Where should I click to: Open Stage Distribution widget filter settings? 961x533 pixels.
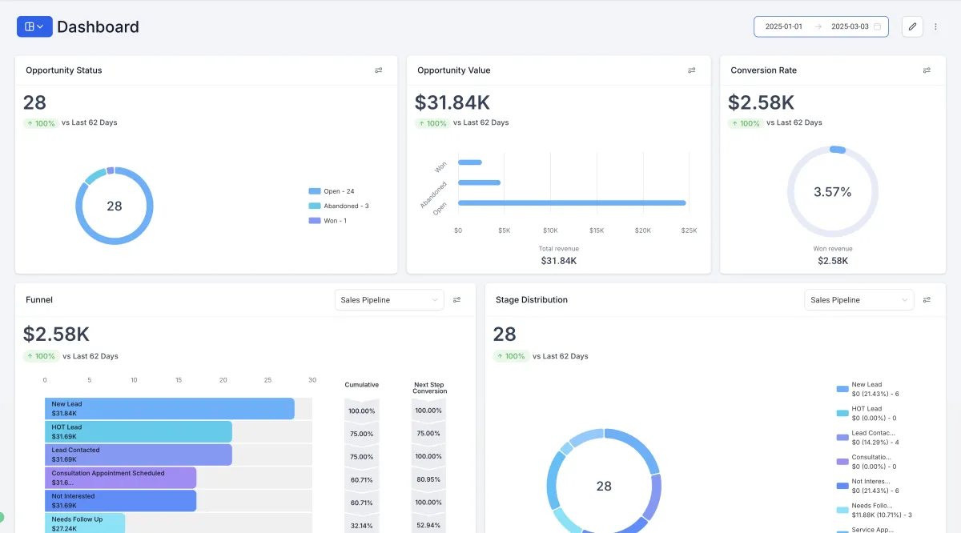927,300
